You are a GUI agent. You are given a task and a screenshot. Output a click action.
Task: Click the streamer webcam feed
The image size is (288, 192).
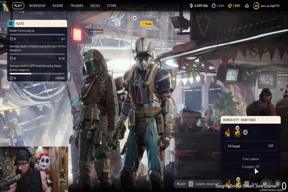34,169
